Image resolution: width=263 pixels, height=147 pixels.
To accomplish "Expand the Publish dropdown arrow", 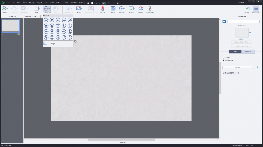I will pos(135,9).
